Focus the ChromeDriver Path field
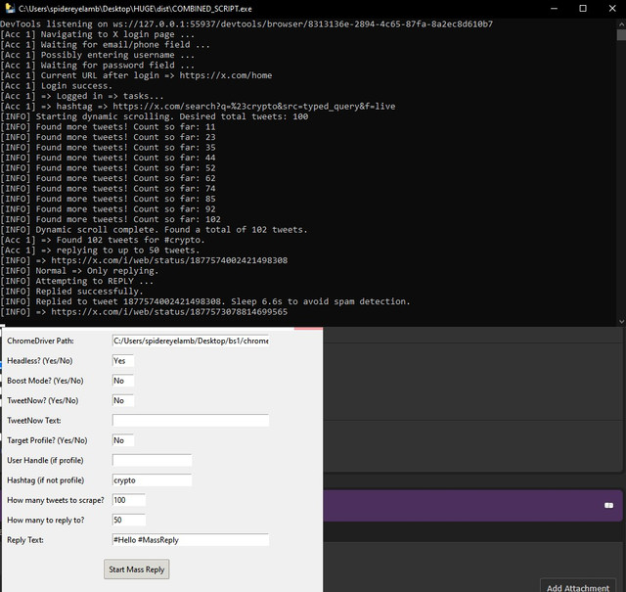This screenshot has height=592, width=626. coord(191,341)
